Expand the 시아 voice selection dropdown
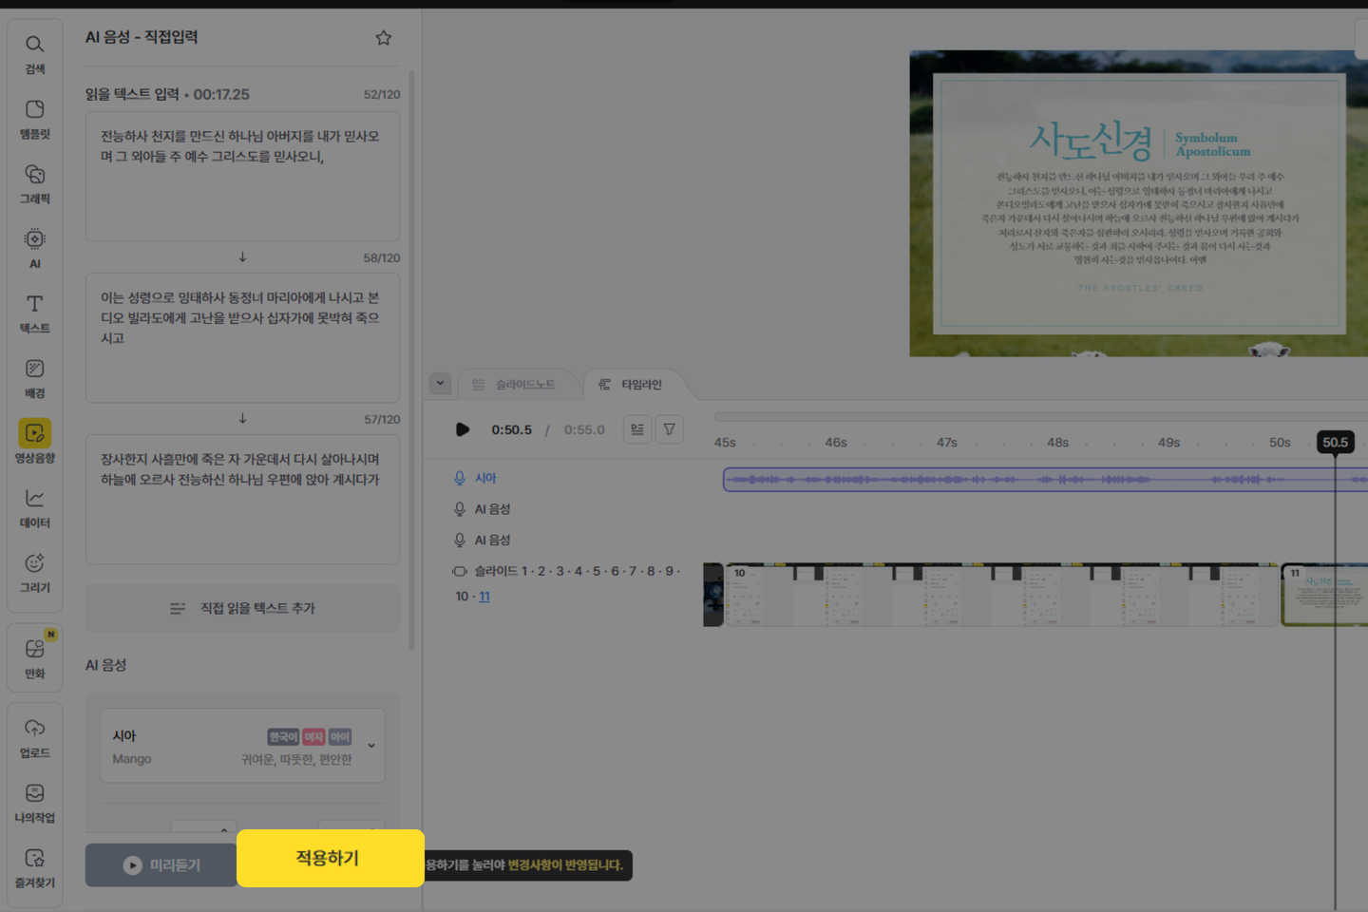The height and width of the screenshot is (912, 1368). [371, 746]
